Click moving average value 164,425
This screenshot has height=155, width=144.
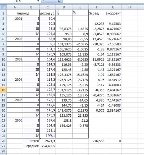coord(64,126)
